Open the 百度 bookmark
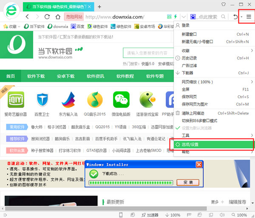This screenshot has height=218, width=255. [x=78, y=26]
